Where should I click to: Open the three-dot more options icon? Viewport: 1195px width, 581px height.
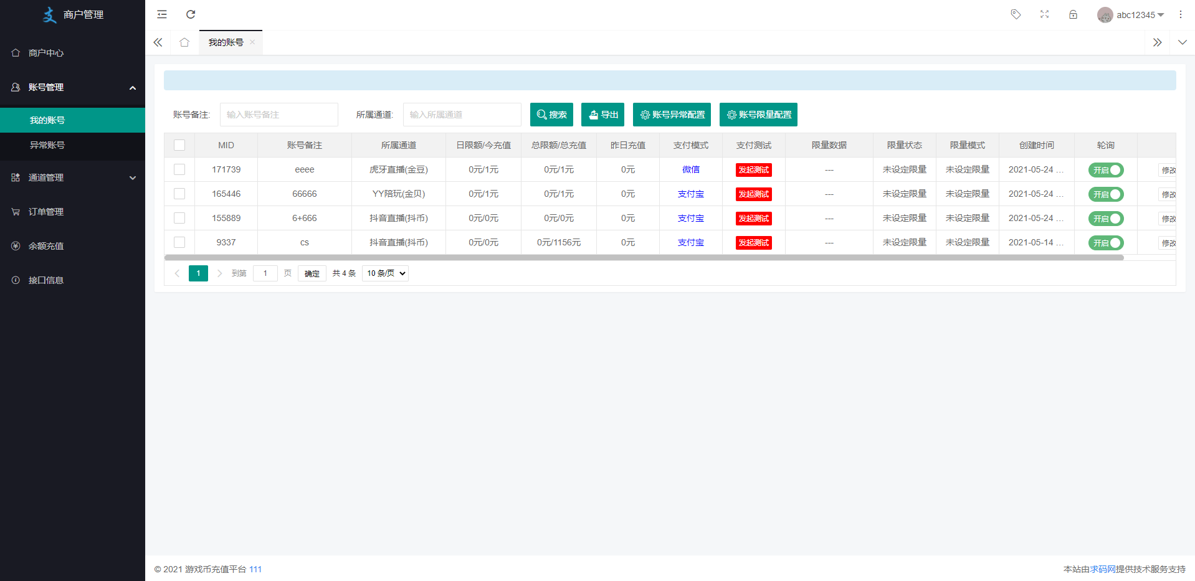1180,14
